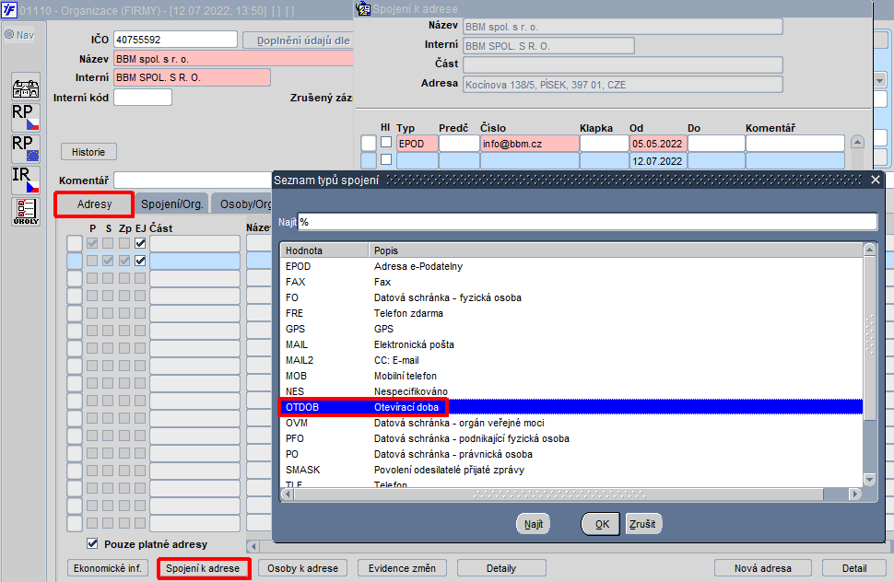Image resolution: width=894 pixels, height=582 pixels.
Task: Select the FAX row in list
Action: coord(572,282)
